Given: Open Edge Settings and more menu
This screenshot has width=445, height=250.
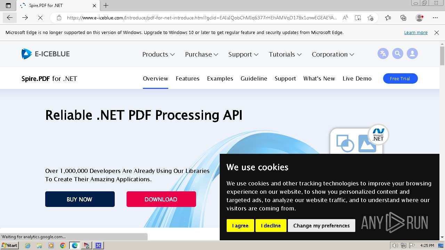Looking at the screenshot, I should click(435, 18).
